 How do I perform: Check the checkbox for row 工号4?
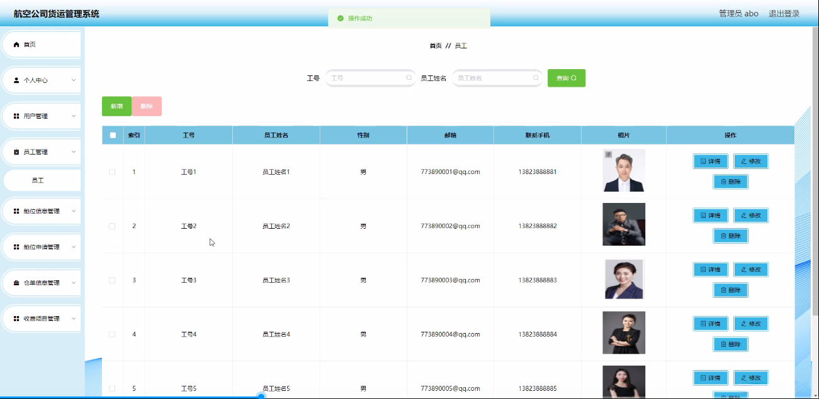click(112, 334)
